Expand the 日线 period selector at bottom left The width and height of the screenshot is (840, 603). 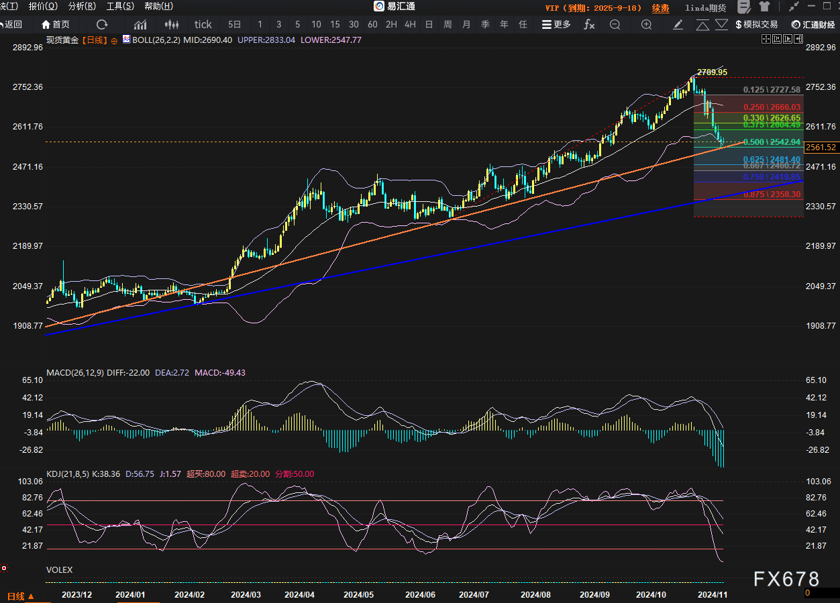click(x=20, y=596)
